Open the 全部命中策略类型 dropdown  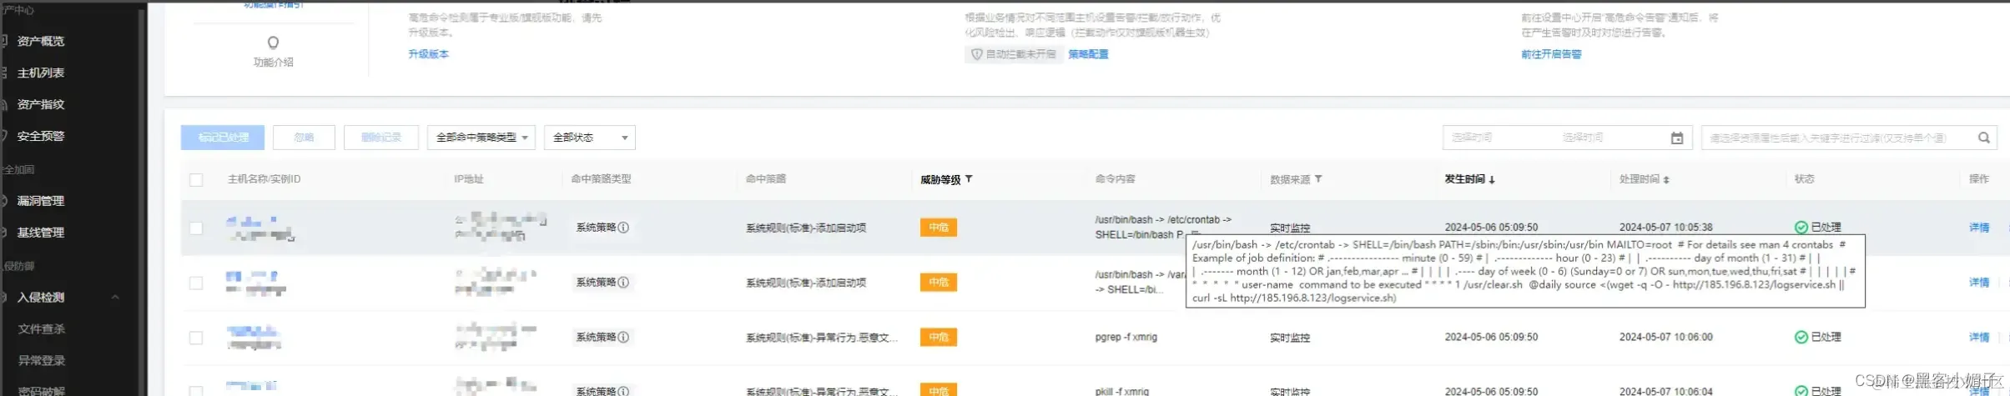point(481,138)
